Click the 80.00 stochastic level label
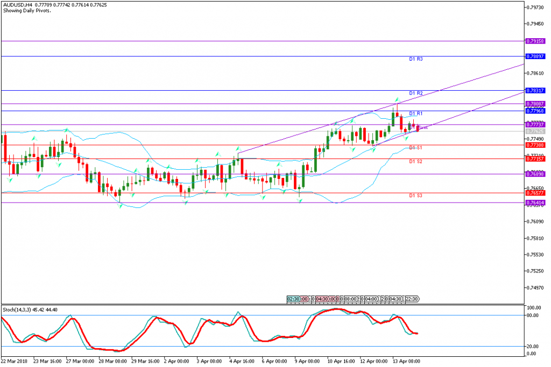This screenshot has width=551, height=367. click(x=533, y=315)
